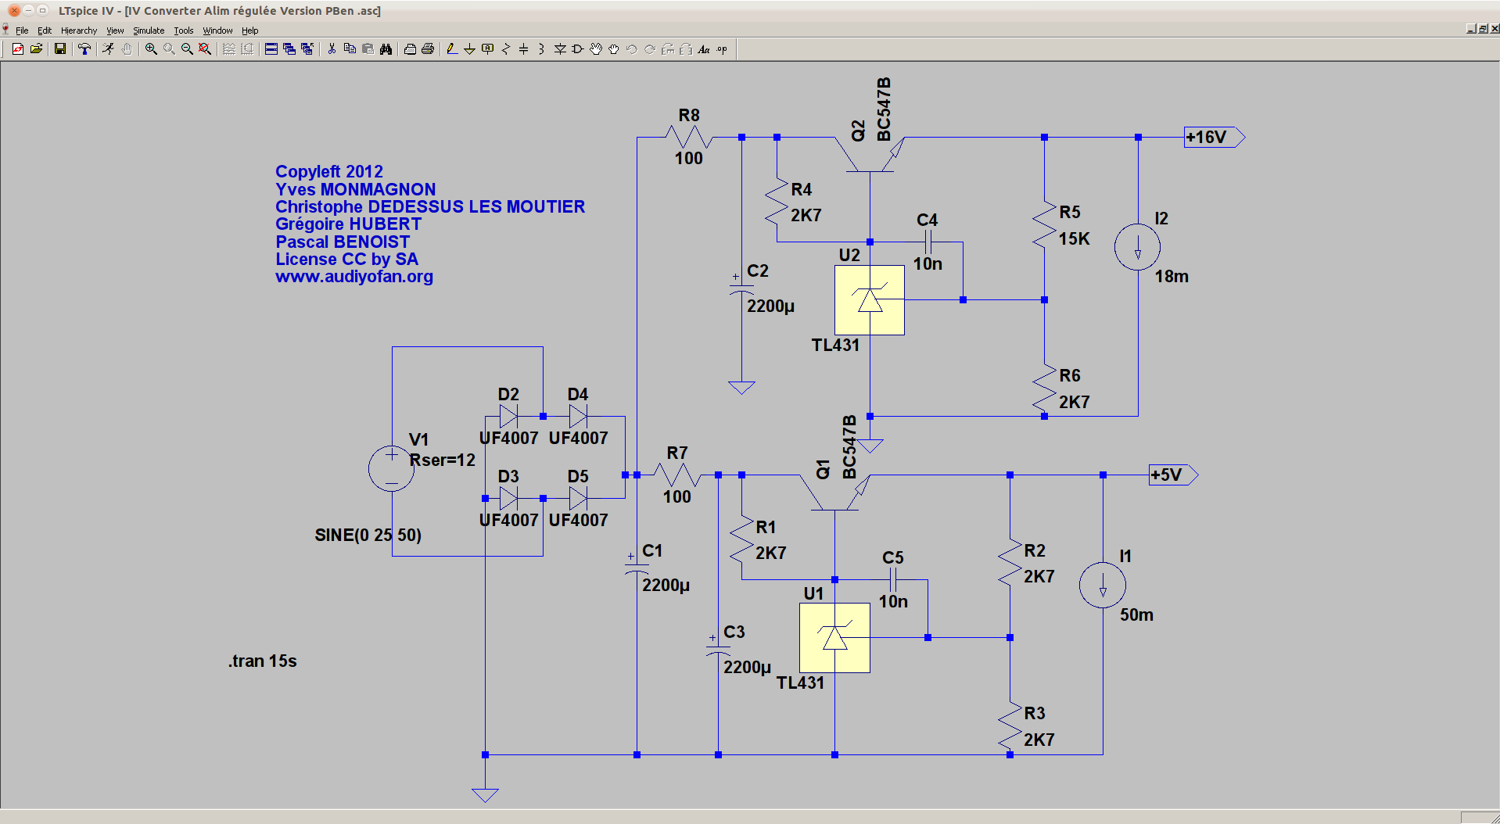The image size is (1500, 824).
Task: Select the Label Net tool
Action: (x=488, y=48)
